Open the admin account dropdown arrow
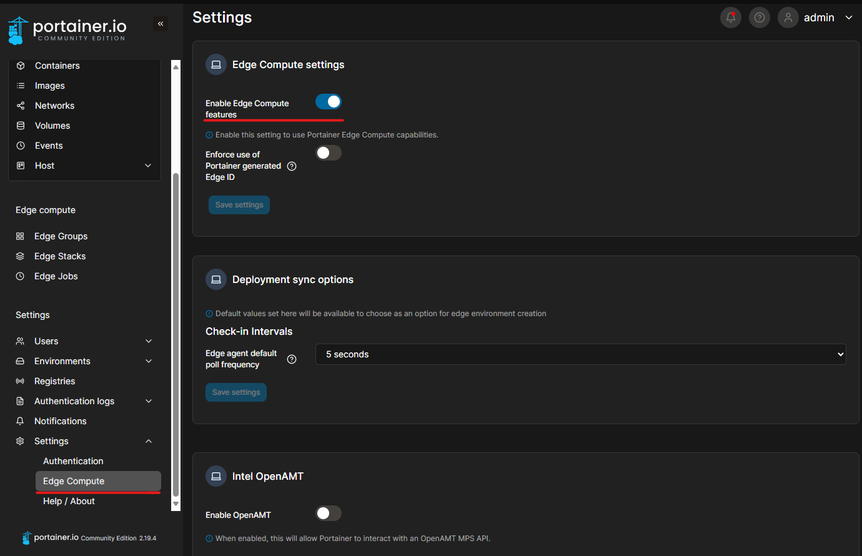862x556 pixels. pyautogui.click(x=849, y=17)
